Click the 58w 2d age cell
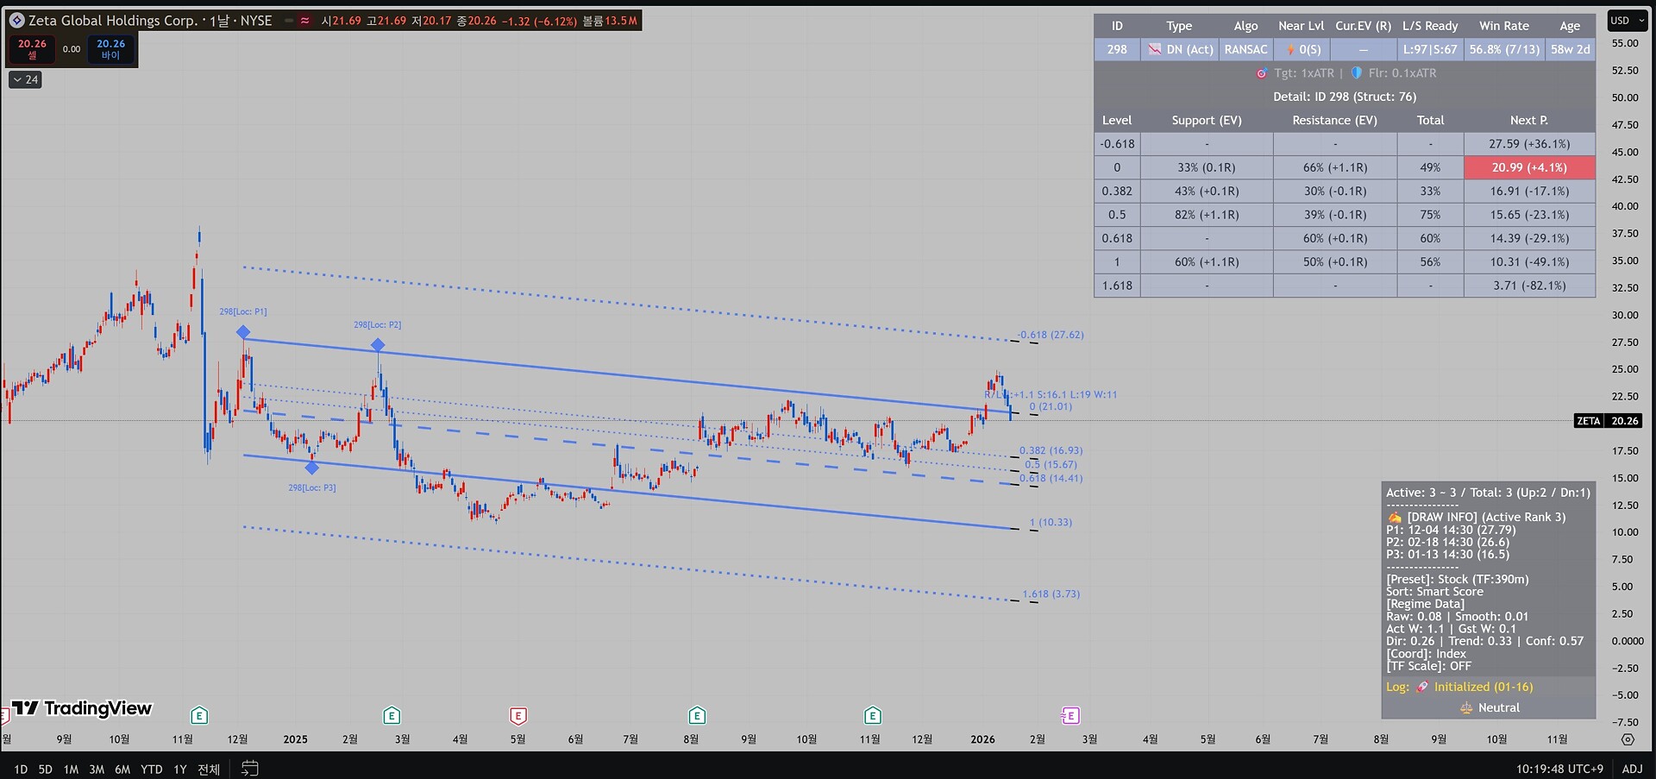 [x=1570, y=50]
